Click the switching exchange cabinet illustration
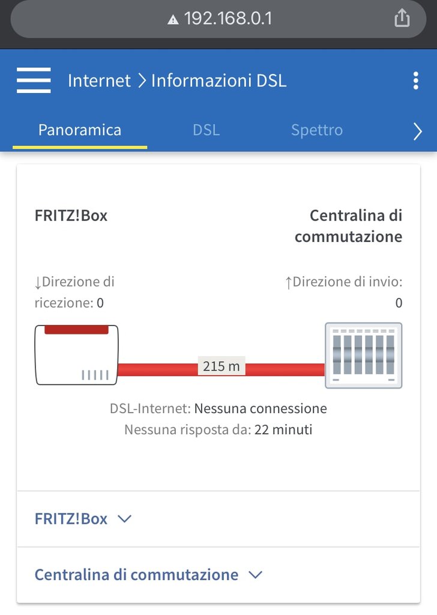 (364, 356)
